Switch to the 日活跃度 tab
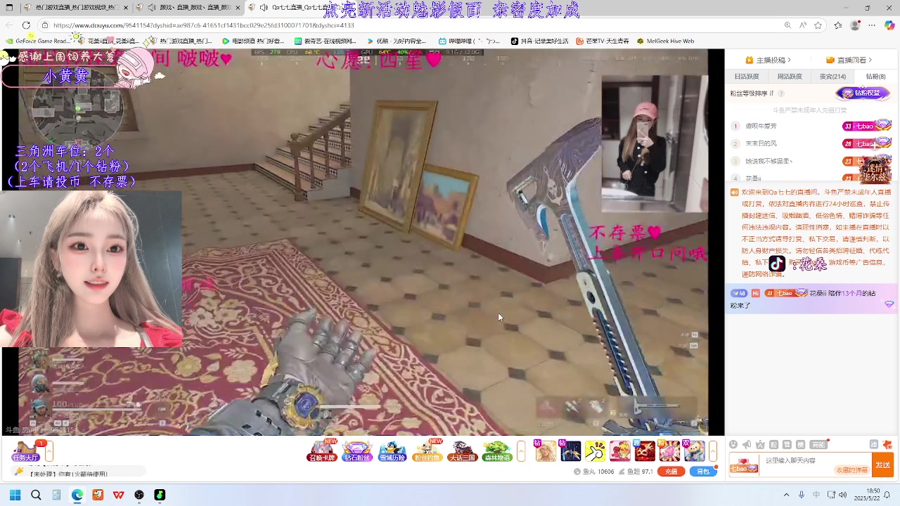Screen dimensions: 900x506 [x=747, y=77]
